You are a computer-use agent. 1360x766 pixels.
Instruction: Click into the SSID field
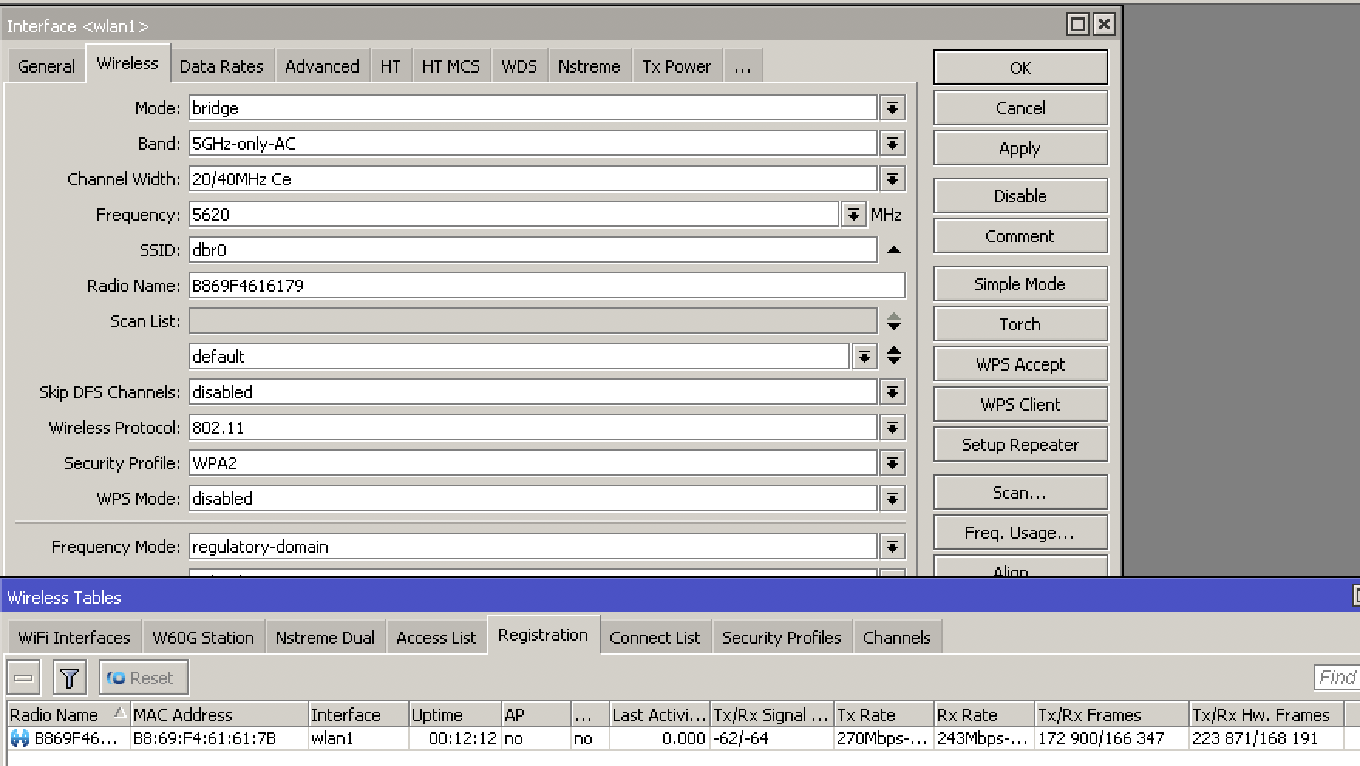[x=533, y=250]
